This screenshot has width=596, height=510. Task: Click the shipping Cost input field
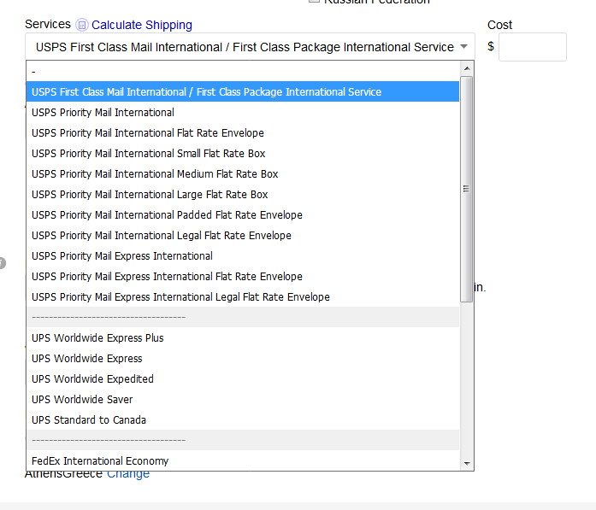[x=532, y=47]
